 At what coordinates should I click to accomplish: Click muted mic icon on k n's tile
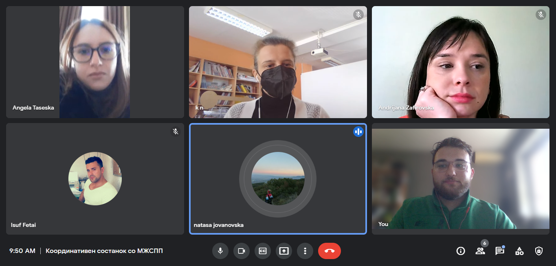tap(358, 15)
